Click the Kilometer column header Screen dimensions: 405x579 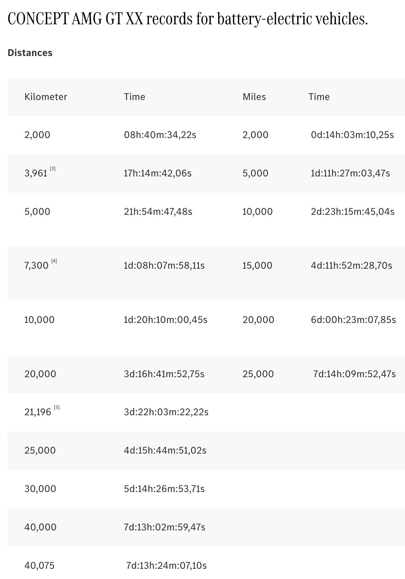[46, 97]
